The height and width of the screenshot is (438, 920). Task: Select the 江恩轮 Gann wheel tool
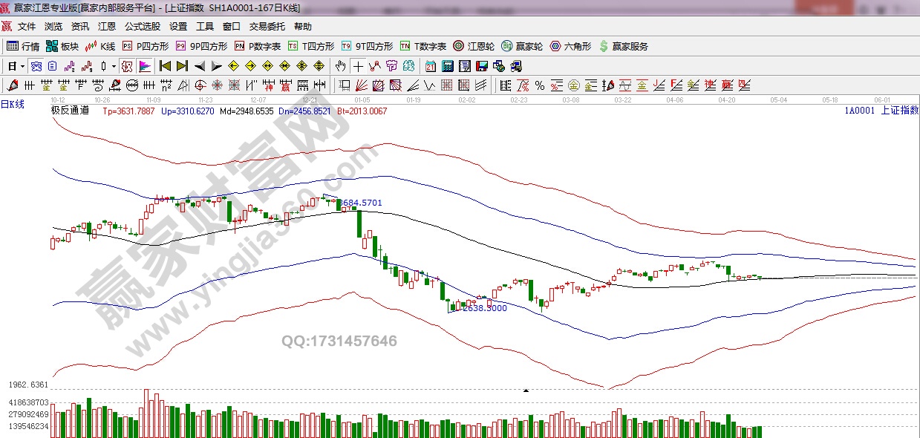pyautogui.click(x=474, y=46)
